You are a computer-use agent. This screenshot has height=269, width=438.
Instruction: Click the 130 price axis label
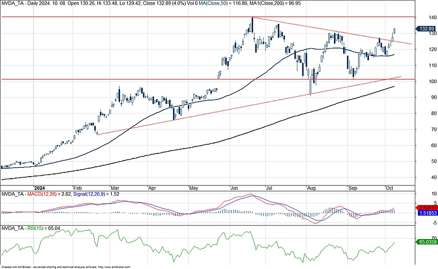click(x=433, y=34)
